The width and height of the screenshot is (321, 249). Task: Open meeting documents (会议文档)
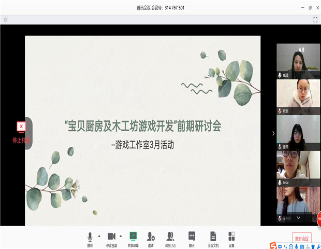[213, 238]
